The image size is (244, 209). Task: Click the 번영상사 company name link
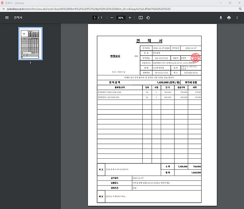tap(116, 56)
